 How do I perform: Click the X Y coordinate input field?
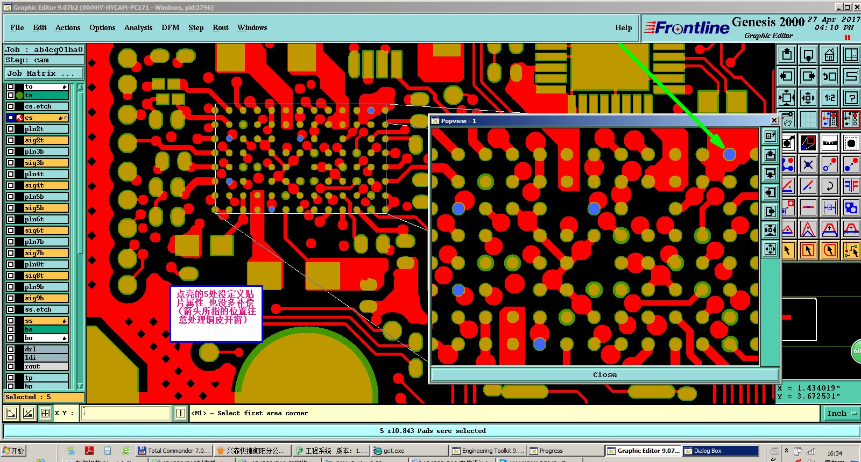126,413
